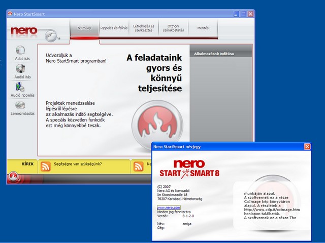Click the round settings button beside Nero logo

(x=51, y=36)
